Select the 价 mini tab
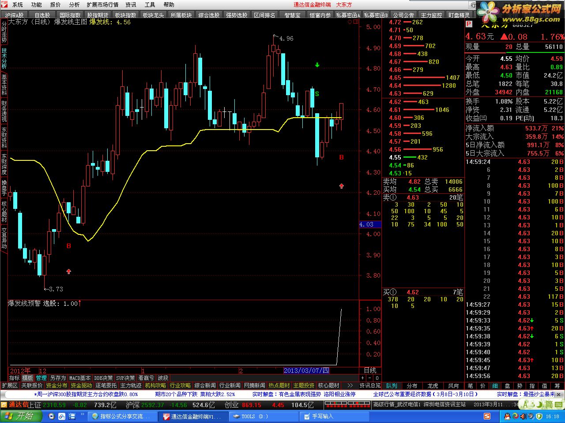 (x=483, y=386)
